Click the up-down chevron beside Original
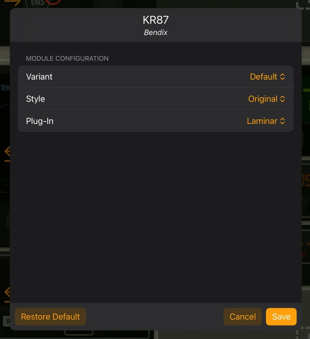The width and height of the screenshot is (310, 339). click(x=283, y=99)
